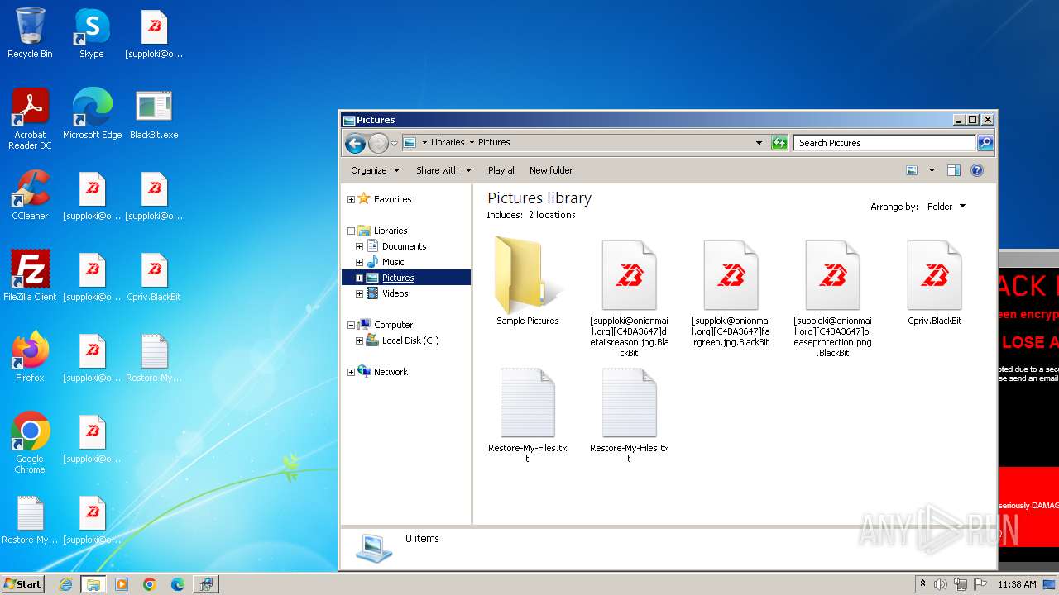Open Internet Explorer from taskbar

(65, 584)
